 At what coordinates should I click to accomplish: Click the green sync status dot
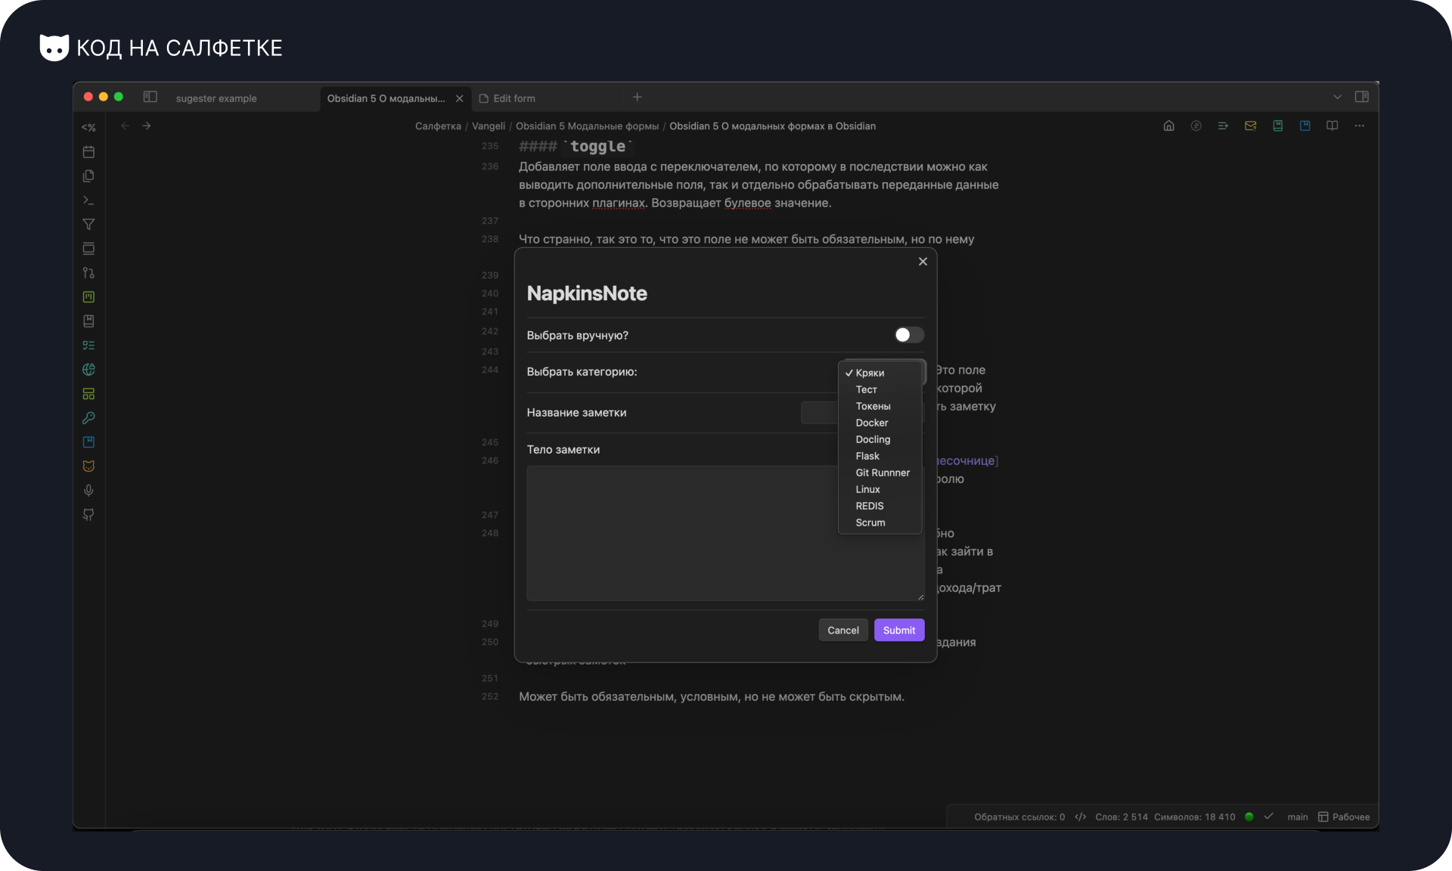[x=1249, y=817]
